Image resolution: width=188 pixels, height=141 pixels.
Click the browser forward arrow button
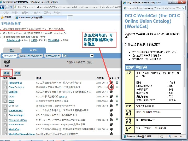(x=7, y=7)
